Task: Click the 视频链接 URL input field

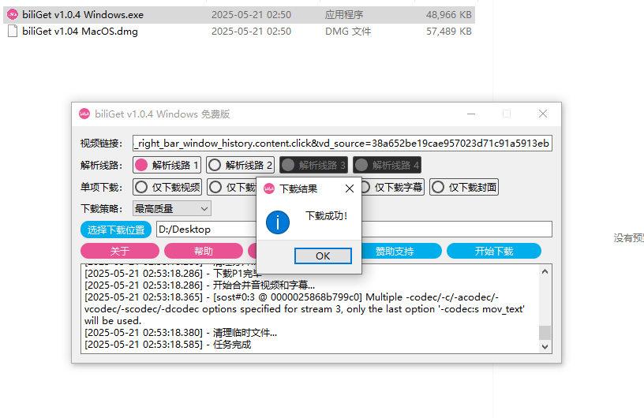Action: [x=343, y=144]
